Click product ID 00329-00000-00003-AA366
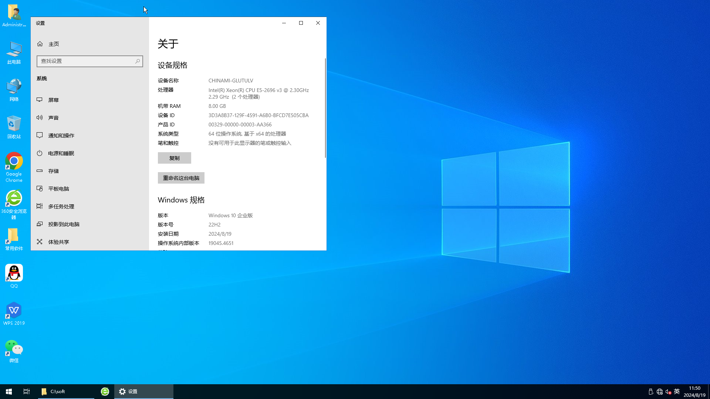The image size is (710, 399). pyautogui.click(x=240, y=125)
